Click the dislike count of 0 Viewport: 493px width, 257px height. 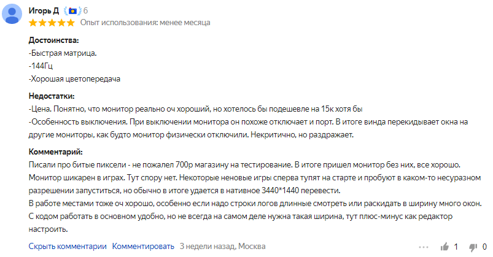point(484,247)
